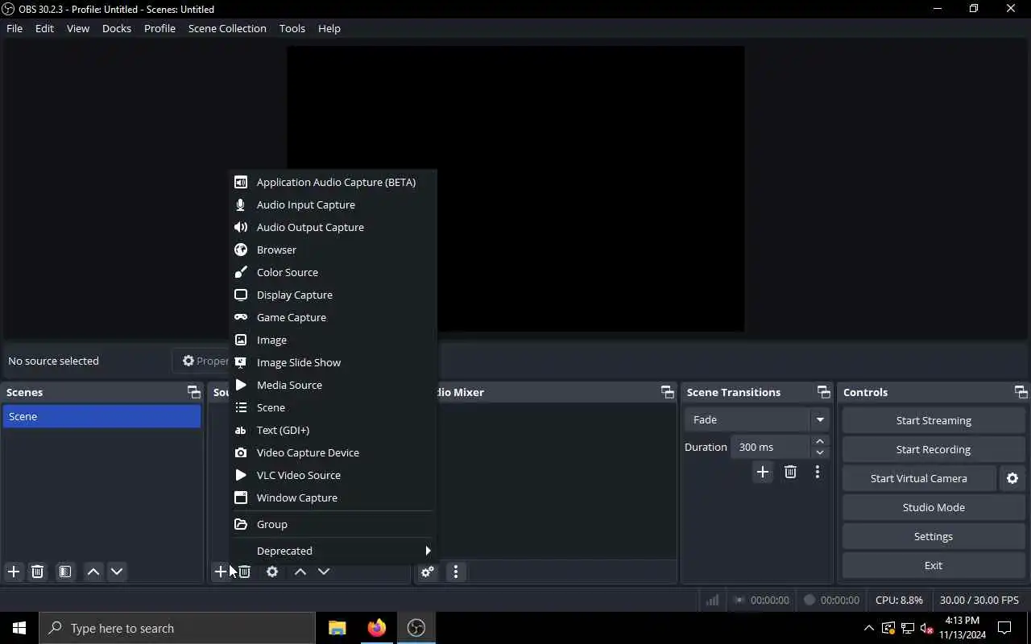The width and height of the screenshot is (1031, 644).
Task: Configure virtual camera gear icon
Action: (x=1012, y=478)
